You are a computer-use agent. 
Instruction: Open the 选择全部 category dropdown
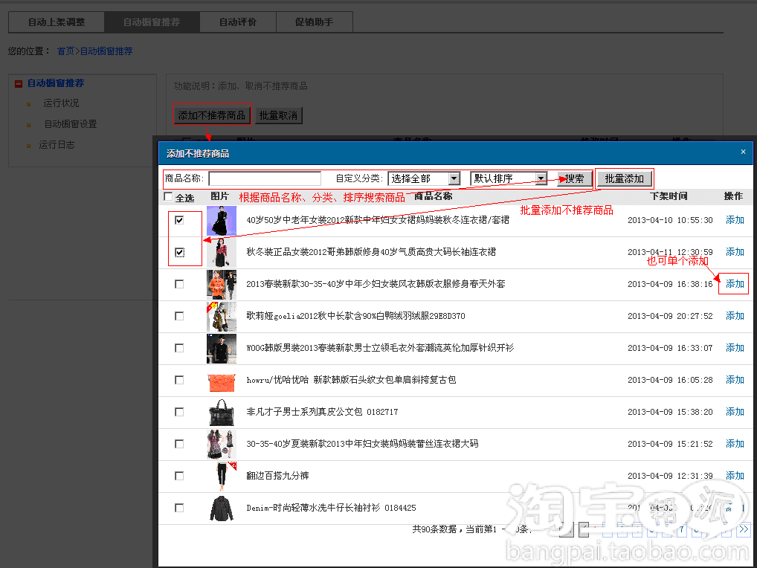click(424, 178)
